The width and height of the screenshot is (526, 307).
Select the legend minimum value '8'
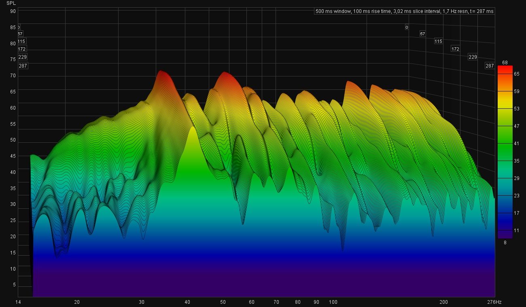505,242
